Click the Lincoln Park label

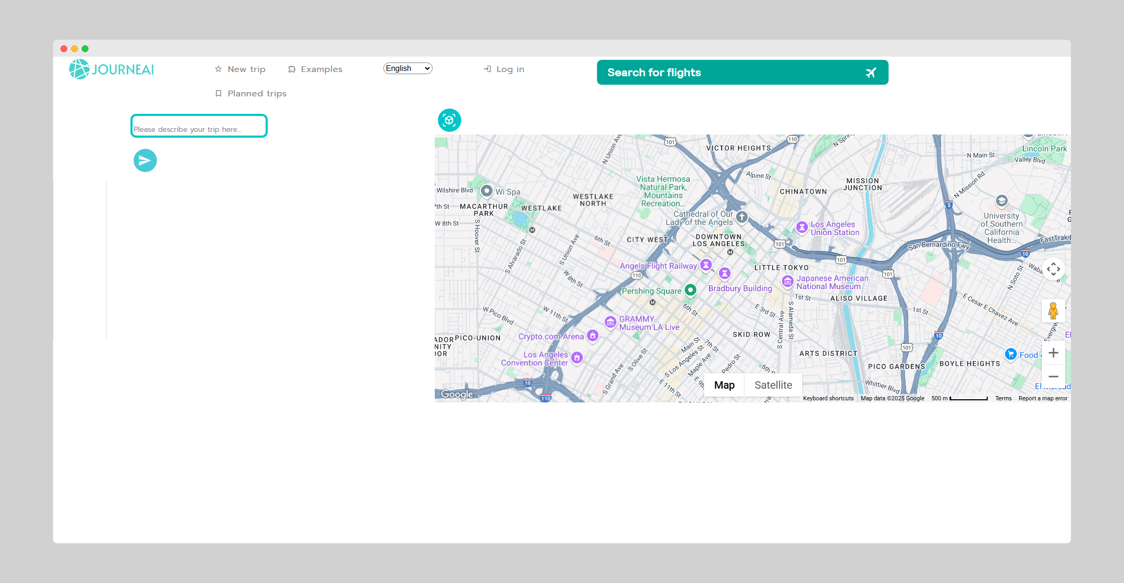[x=1044, y=149]
